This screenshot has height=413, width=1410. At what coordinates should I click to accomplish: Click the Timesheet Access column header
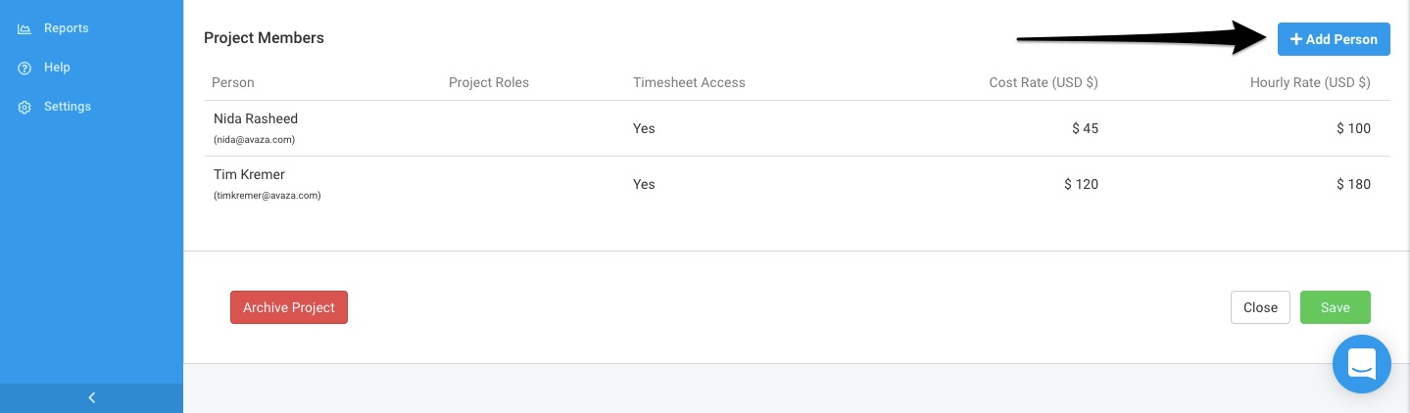click(x=689, y=82)
